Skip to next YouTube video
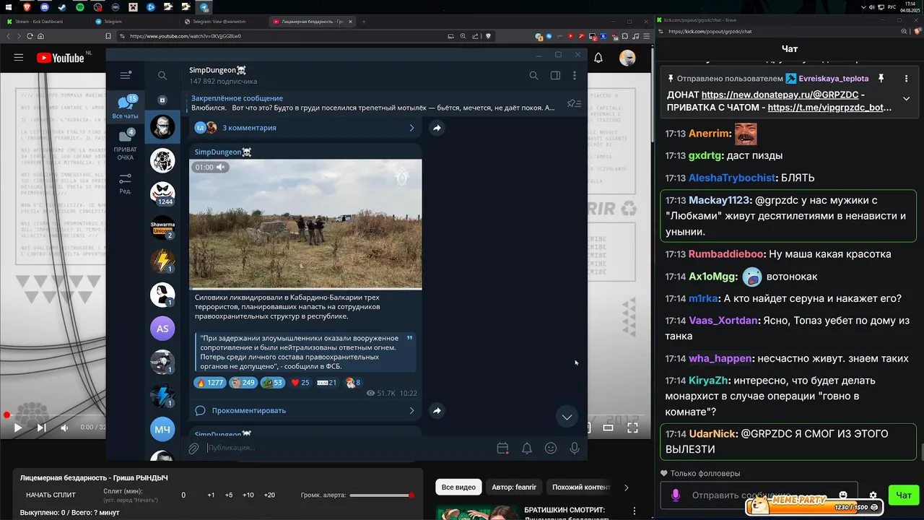Image resolution: width=924 pixels, height=520 pixels. coord(41,428)
